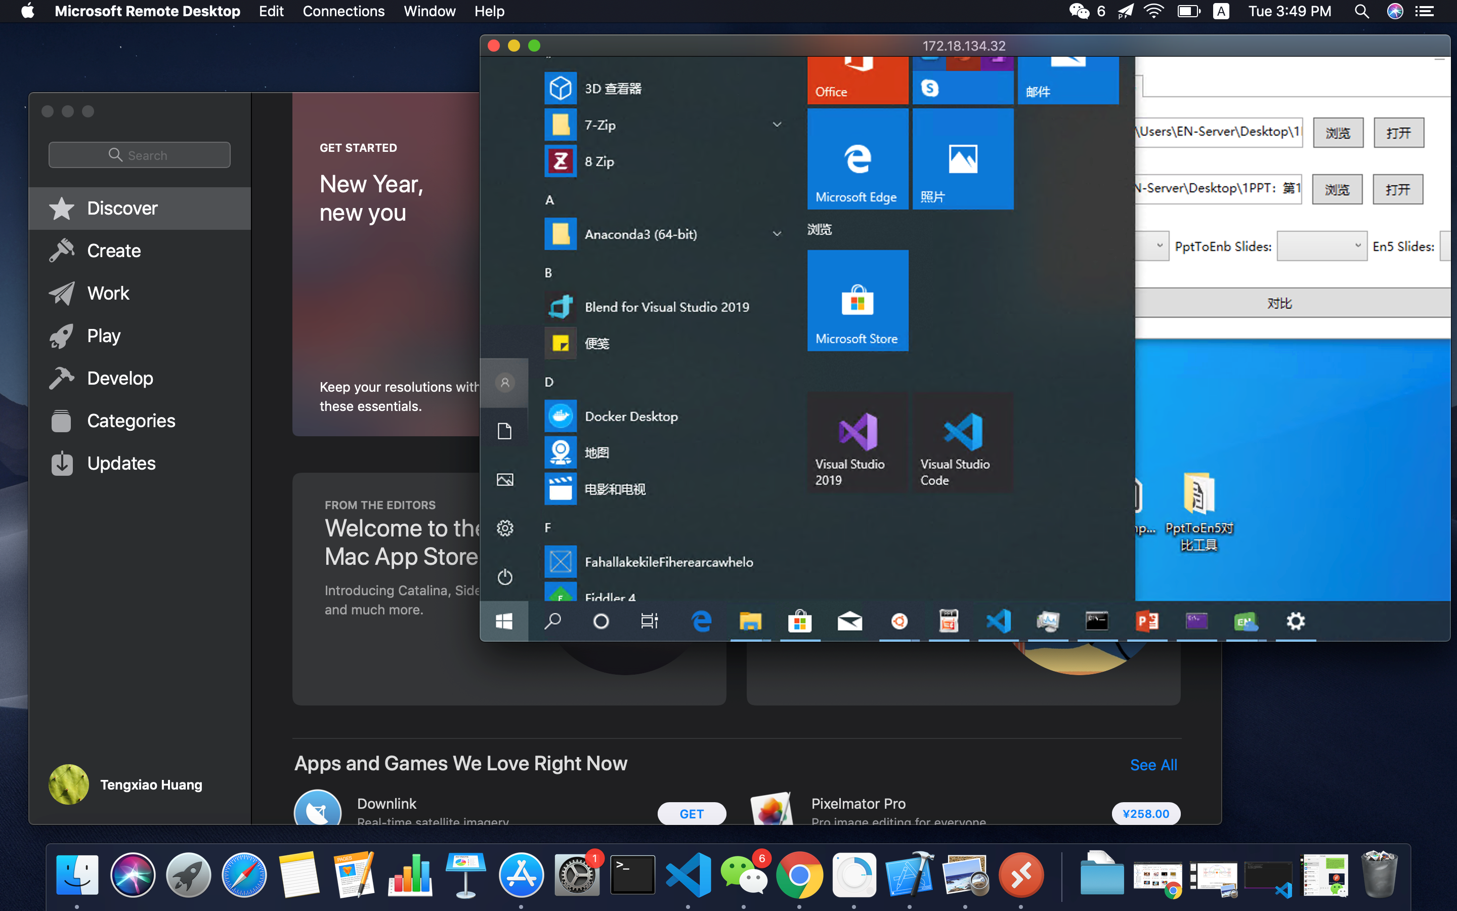Open the PptToEnb Slides dropdown
The height and width of the screenshot is (911, 1457).
pos(1321,246)
